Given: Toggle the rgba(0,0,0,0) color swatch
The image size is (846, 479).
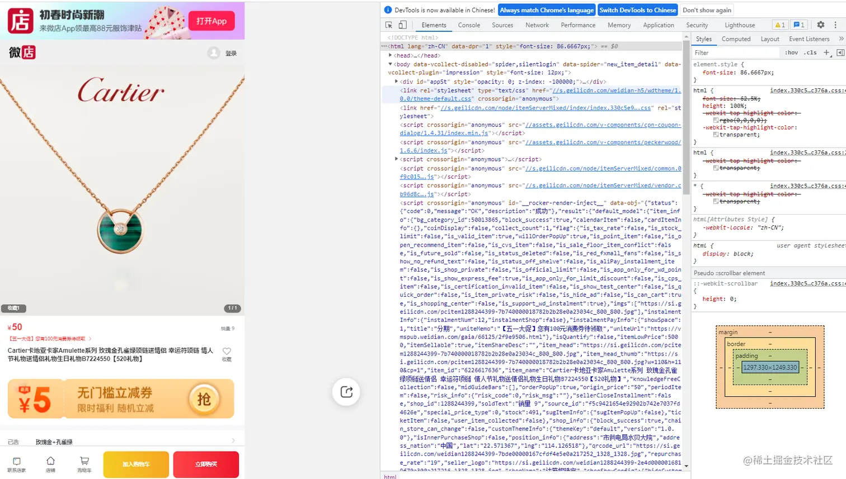Looking at the screenshot, I should (716, 120).
